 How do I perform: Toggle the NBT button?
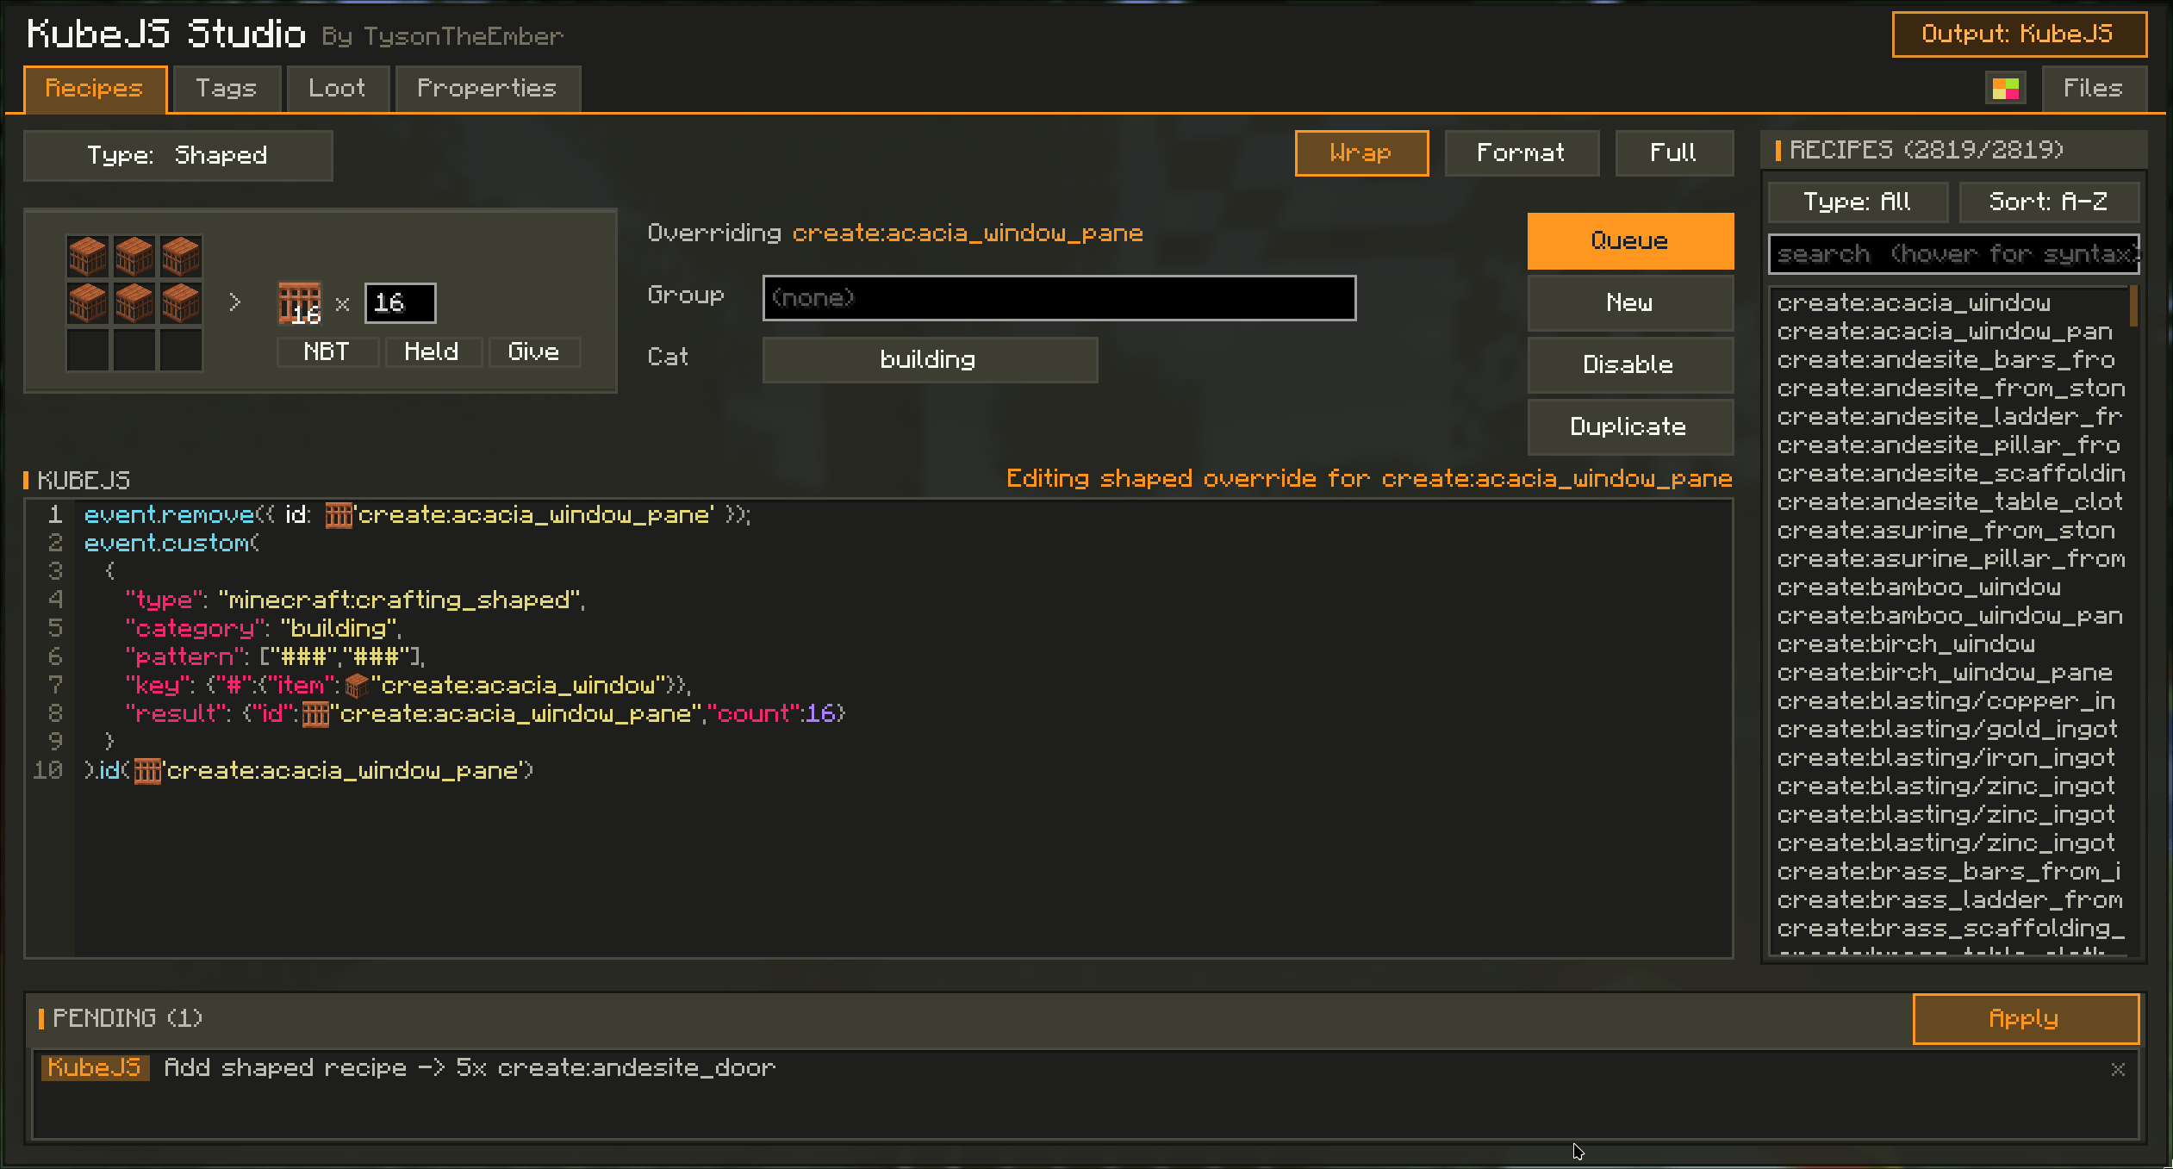(x=327, y=351)
